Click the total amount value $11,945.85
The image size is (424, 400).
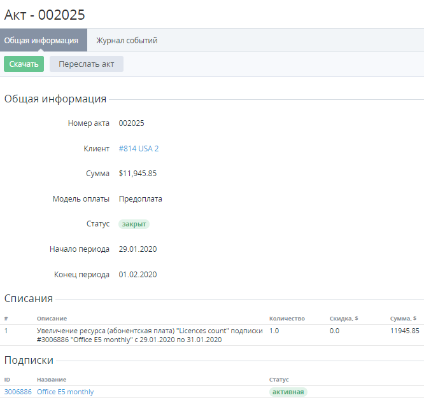138,174
